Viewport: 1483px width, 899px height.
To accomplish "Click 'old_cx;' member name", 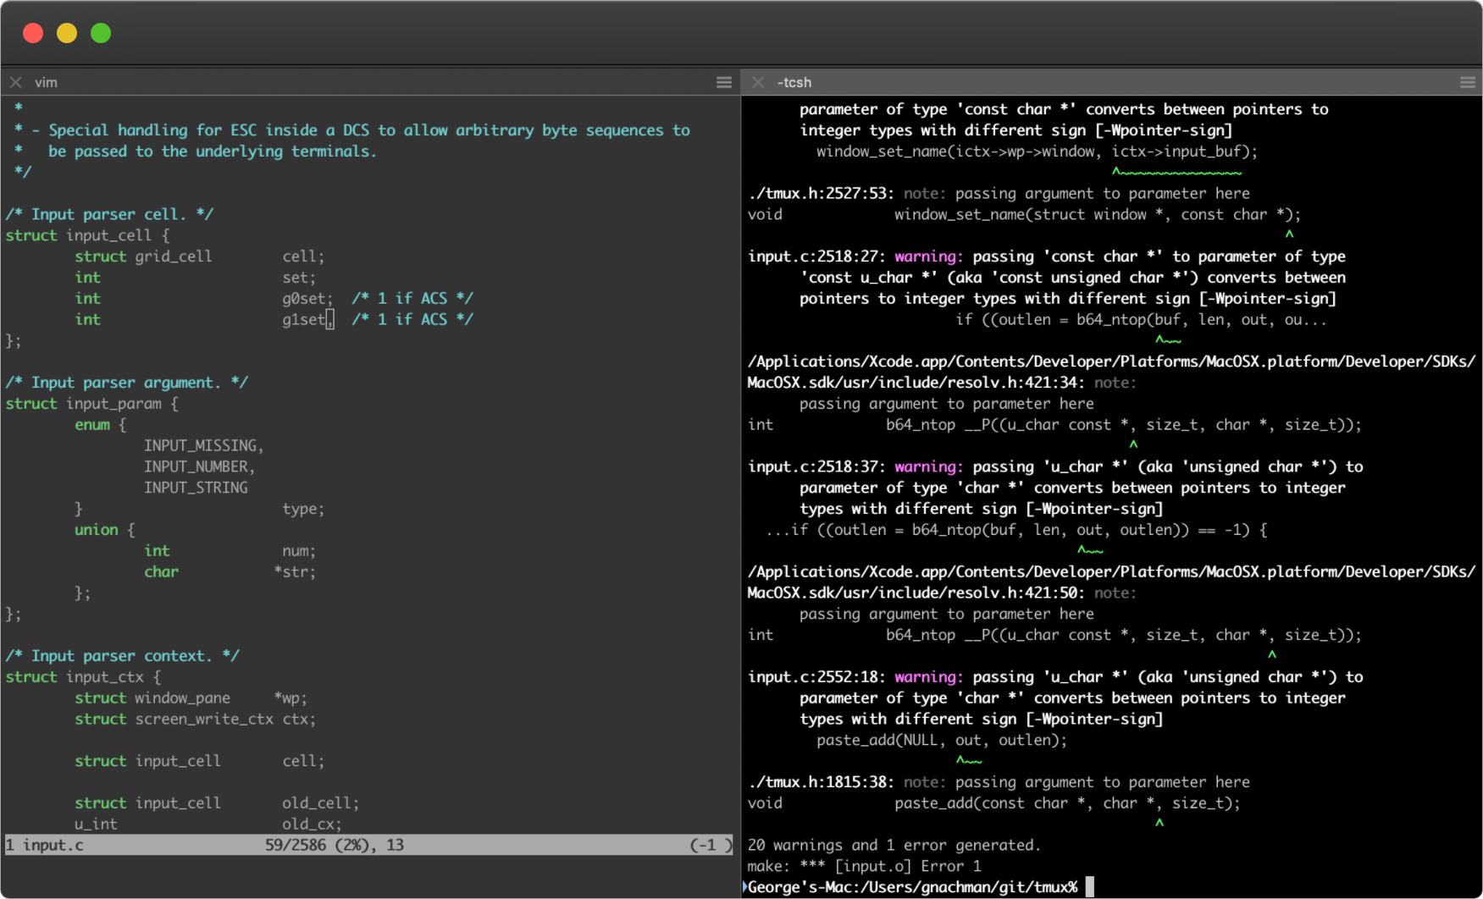I will click(x=312, y=824).
